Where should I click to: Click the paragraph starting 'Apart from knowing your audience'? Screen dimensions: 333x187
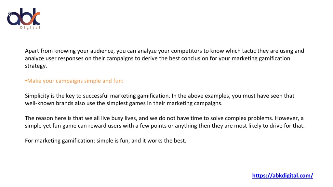coord(164,58)
